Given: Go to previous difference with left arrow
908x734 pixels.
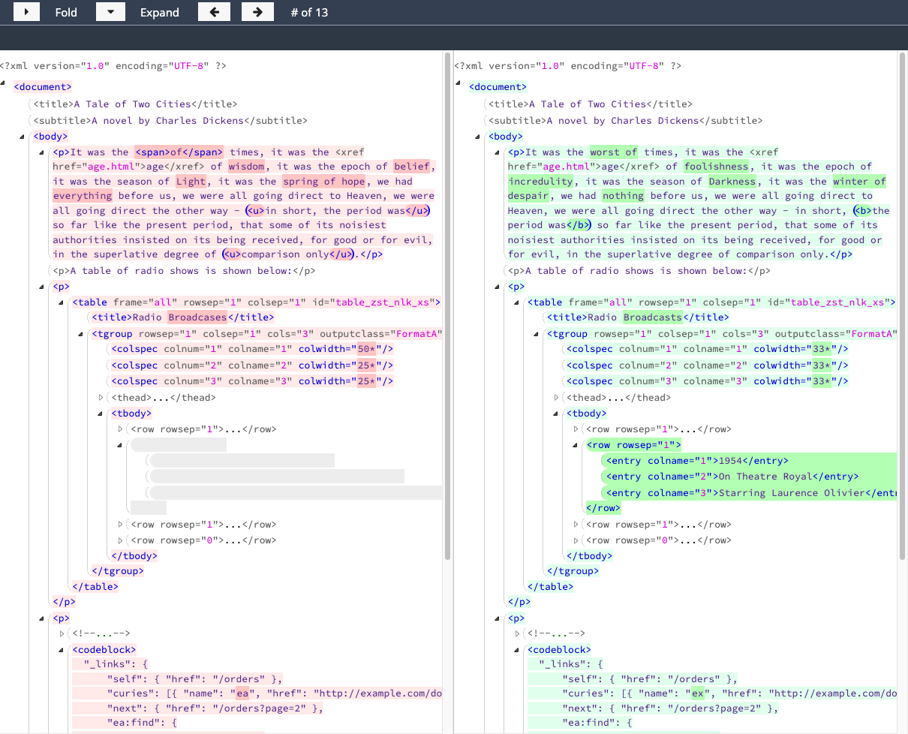Looking at the screenshot, I should (215, 12).
